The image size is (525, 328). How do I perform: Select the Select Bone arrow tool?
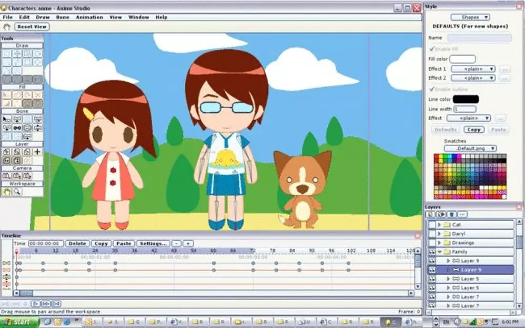7,119
